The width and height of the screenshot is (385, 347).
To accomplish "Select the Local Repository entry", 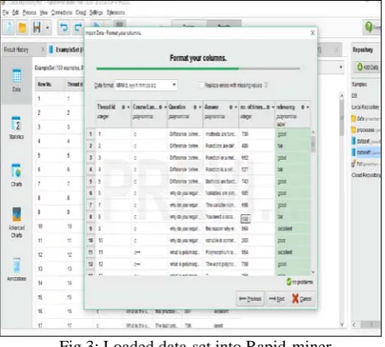I will click(x=365, y=107).
